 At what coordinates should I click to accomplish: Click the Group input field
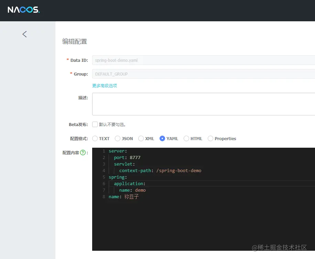pyautogui.click(x=204, y=74)
